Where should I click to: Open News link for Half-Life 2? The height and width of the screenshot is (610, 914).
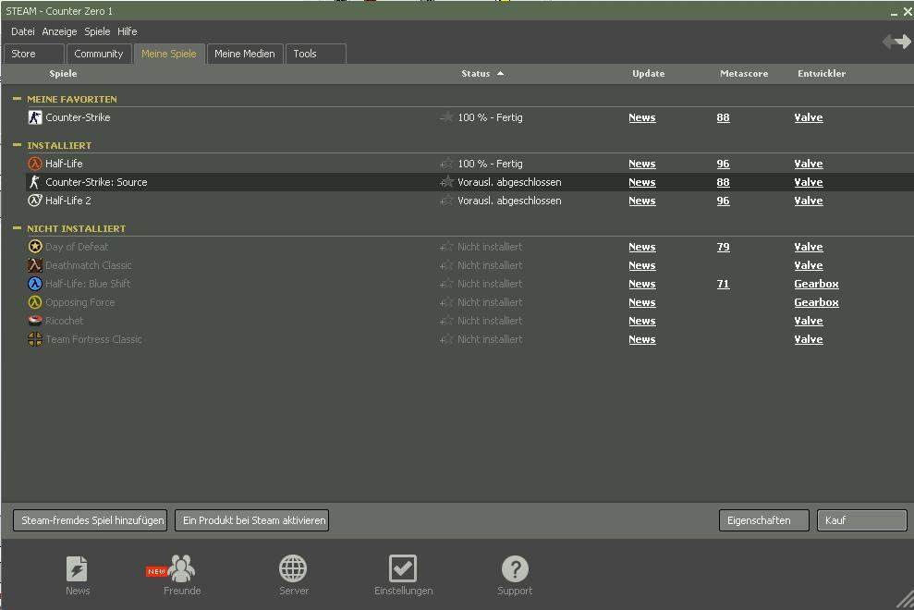(641, 201)
